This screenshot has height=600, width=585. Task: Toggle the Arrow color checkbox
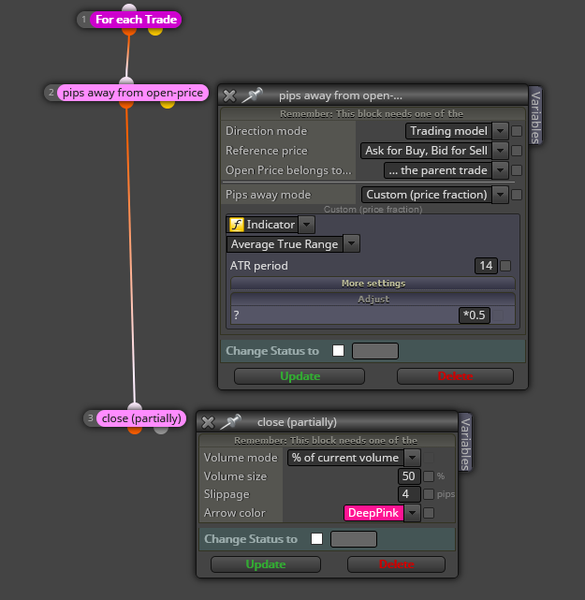[x=429, y=513]
